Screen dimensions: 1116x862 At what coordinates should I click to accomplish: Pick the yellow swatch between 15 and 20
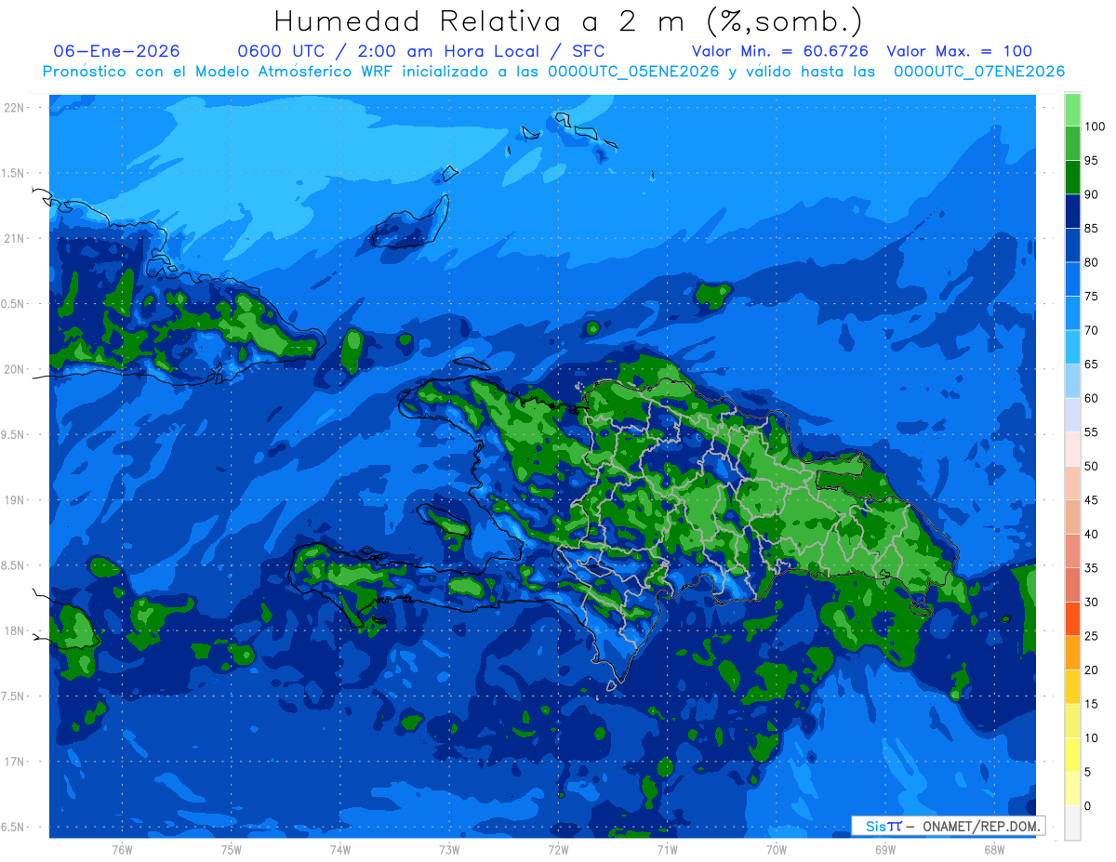click(x=1072, y=687)
